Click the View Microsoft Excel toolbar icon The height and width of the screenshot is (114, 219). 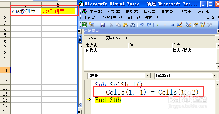pyautogui.click(x=85, y=25)
